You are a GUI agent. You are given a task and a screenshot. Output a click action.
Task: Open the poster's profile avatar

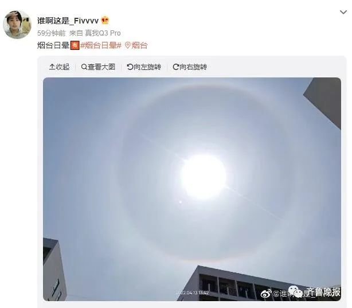pos(17,25)
